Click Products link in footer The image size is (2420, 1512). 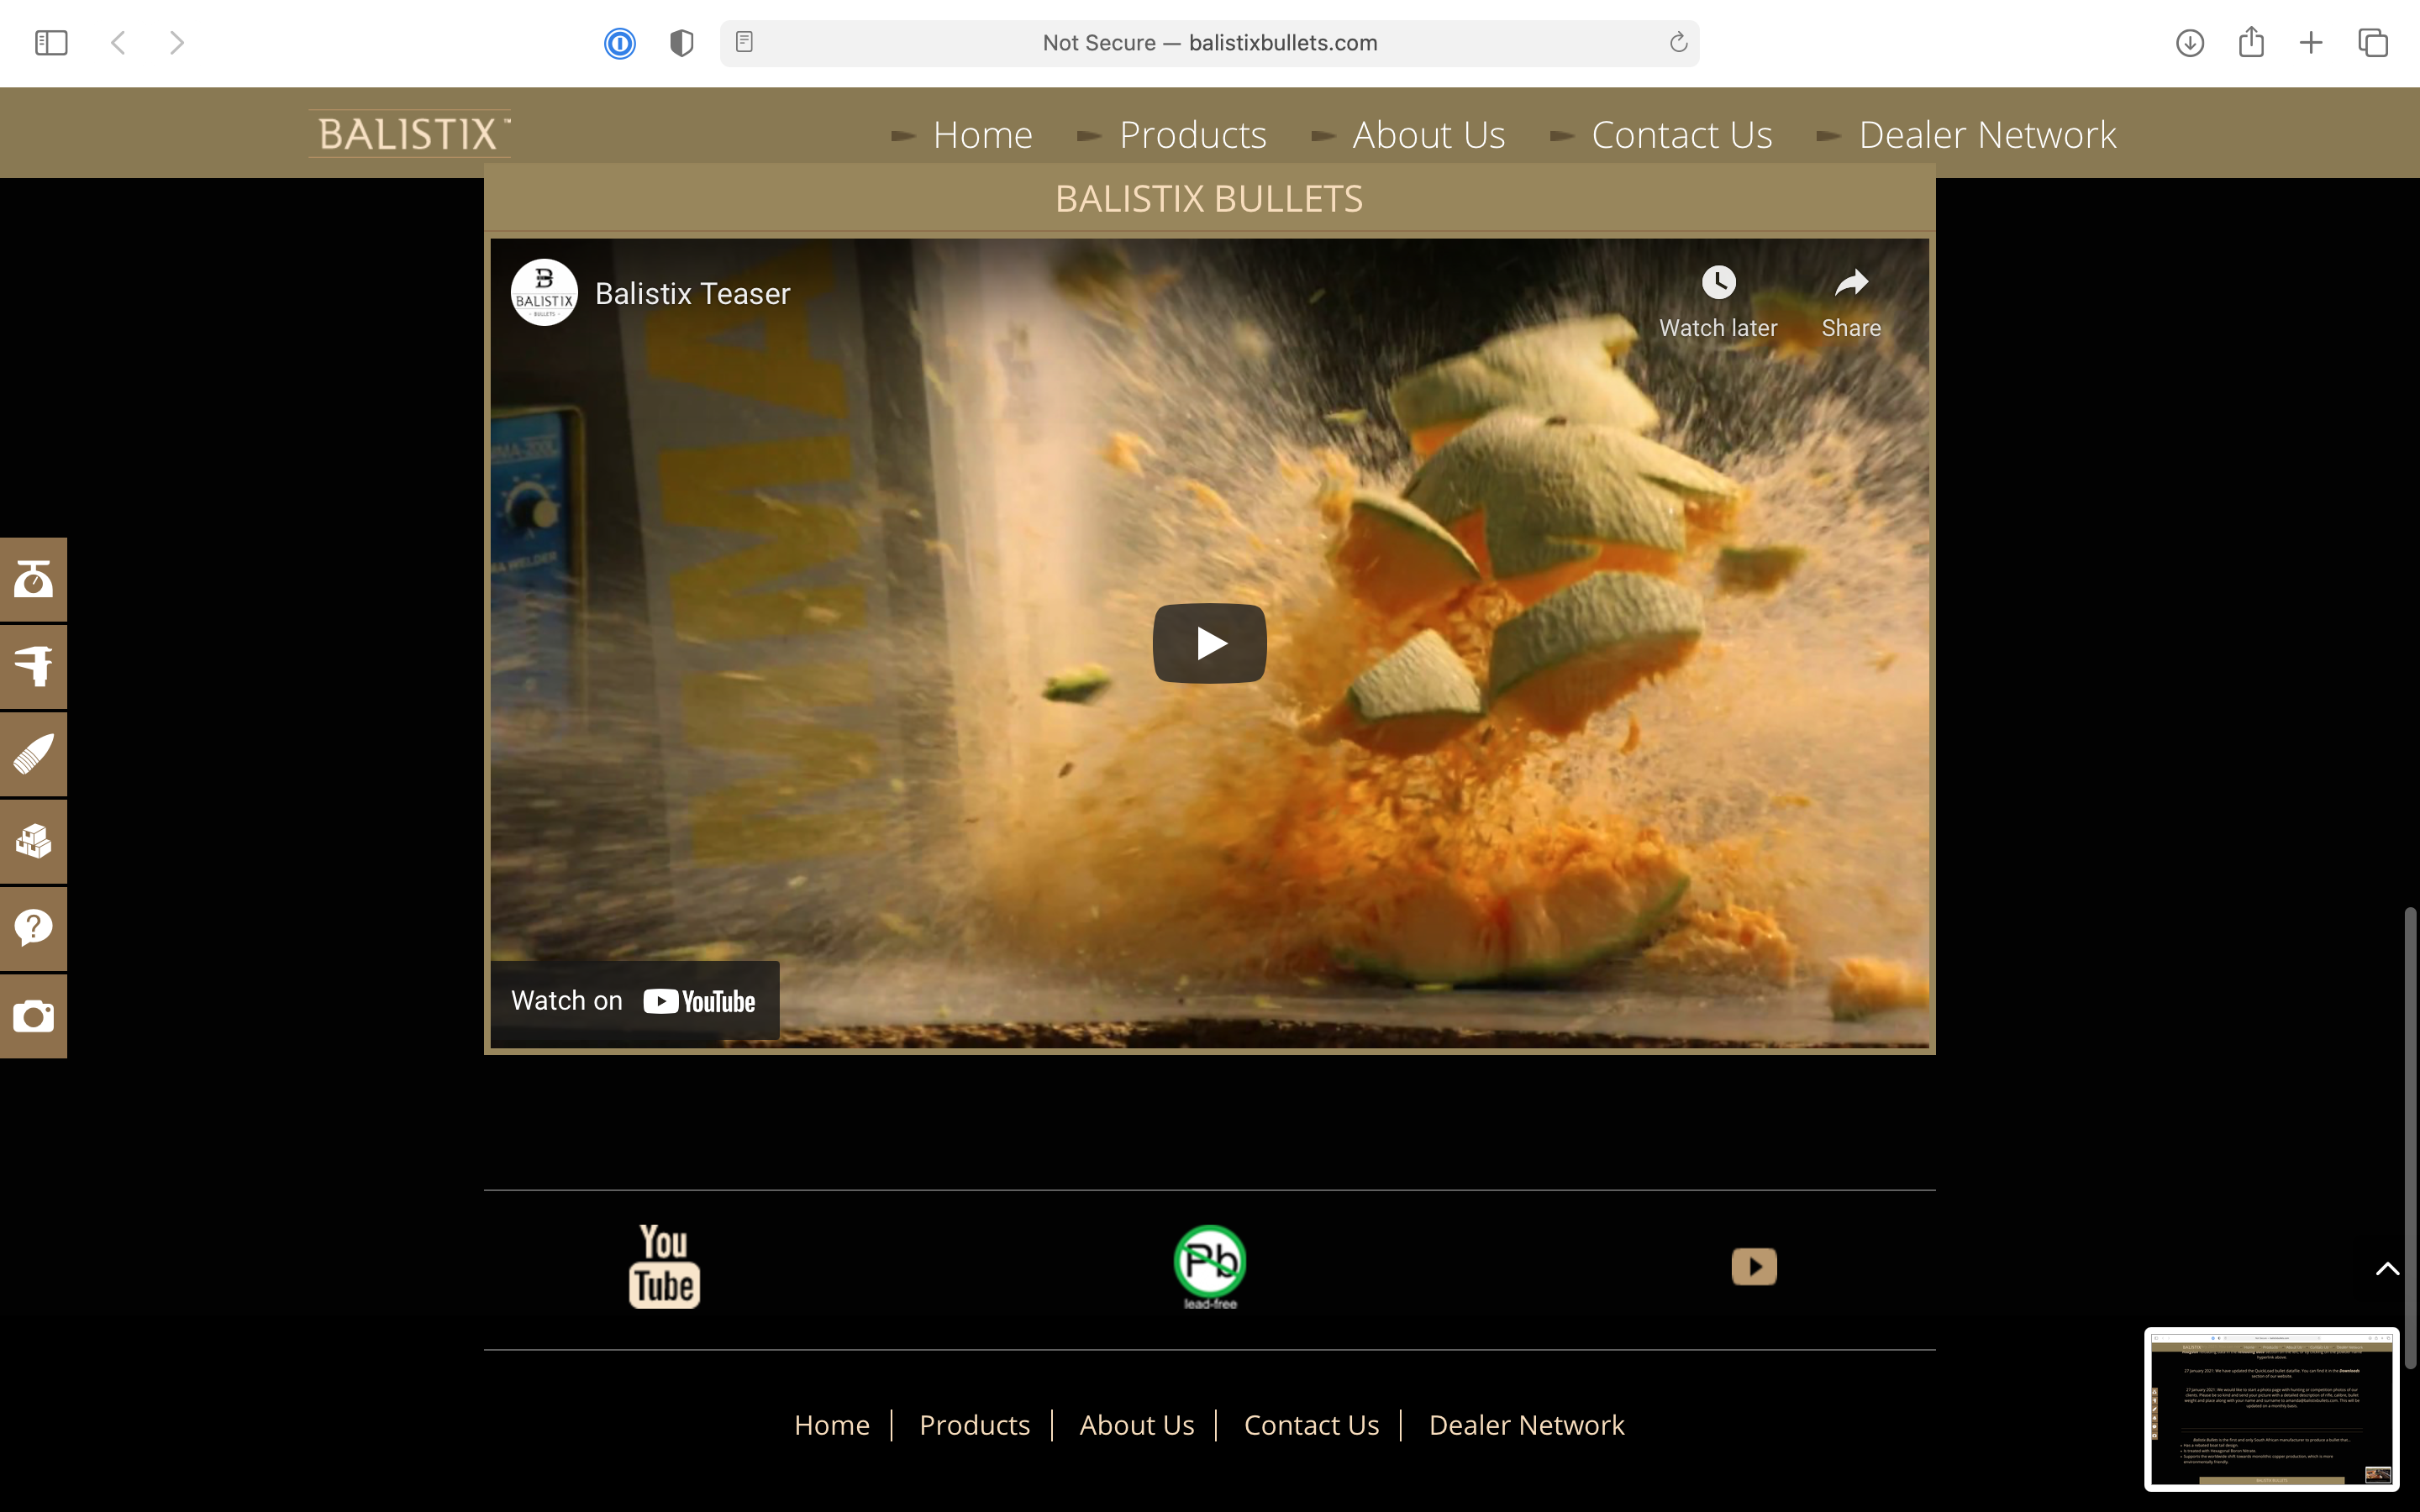pyautogui.click(x=974, y=1424)
